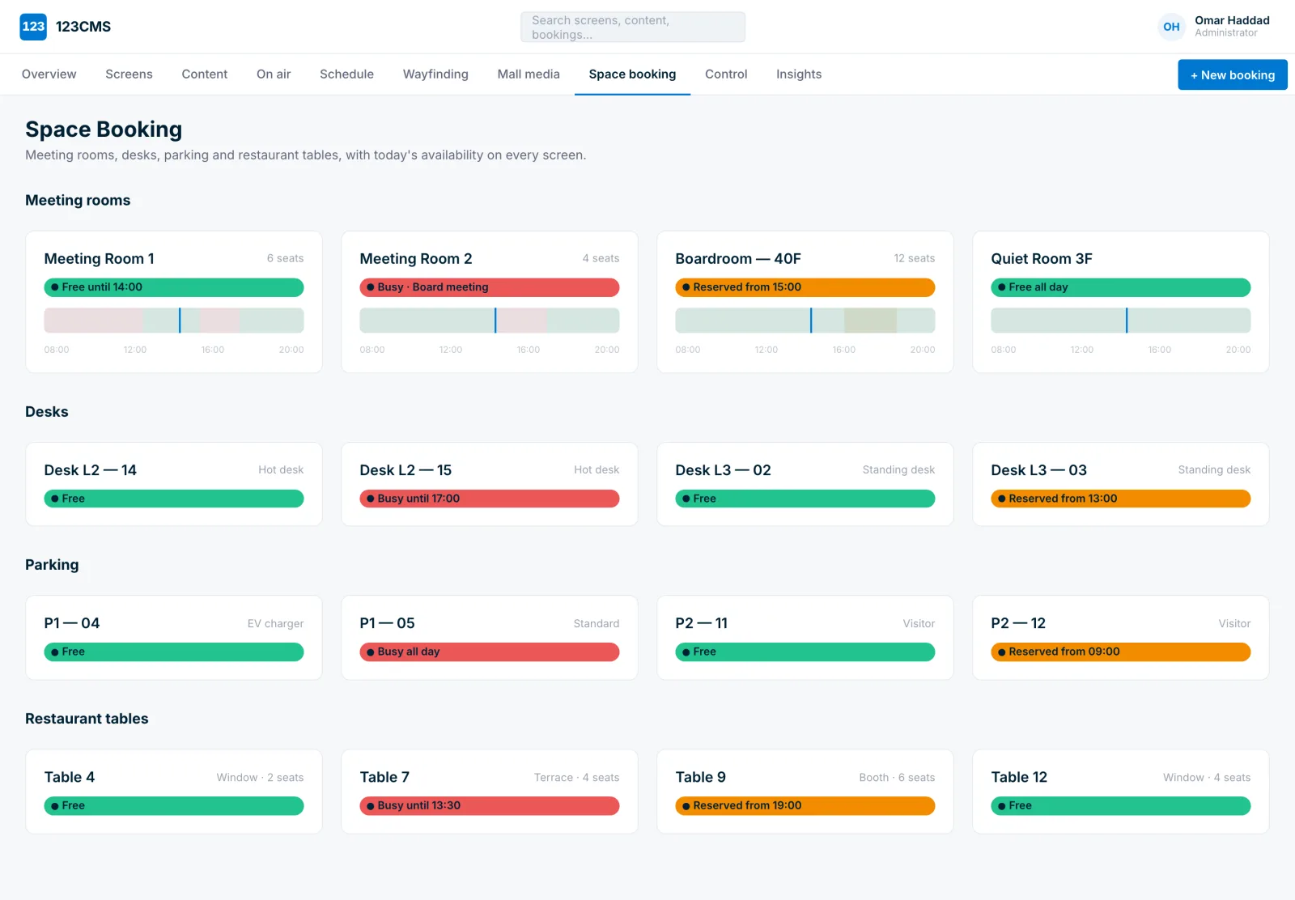
Task: Click the New booking button
Action: [1232, 75]
